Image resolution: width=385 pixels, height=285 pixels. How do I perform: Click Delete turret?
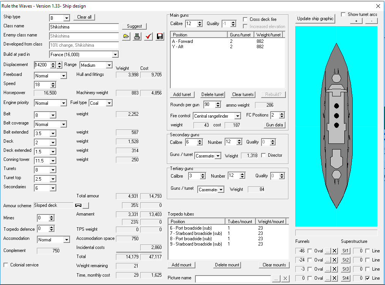click(212, 94)
